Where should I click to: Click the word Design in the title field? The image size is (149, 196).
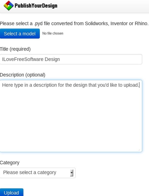pyautogui.click(x=52, y=59)
